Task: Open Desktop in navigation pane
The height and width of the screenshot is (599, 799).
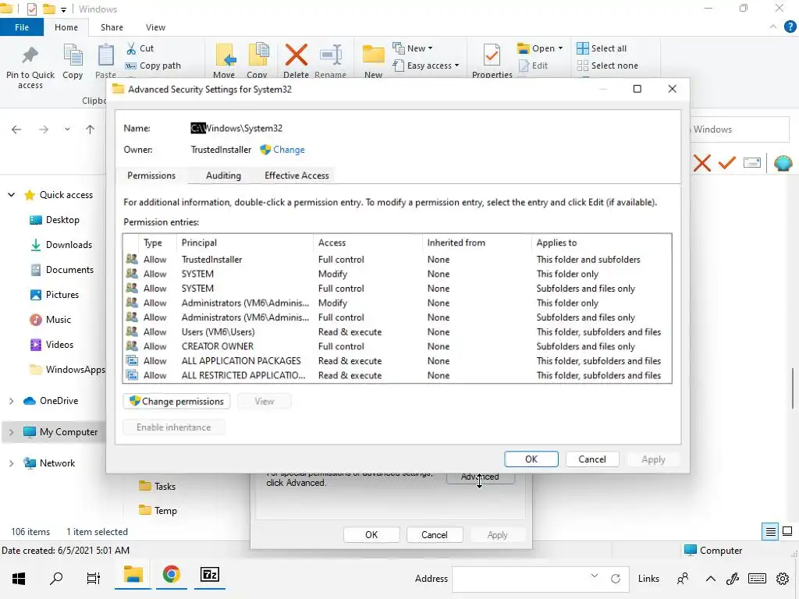Action: point(55,220)
